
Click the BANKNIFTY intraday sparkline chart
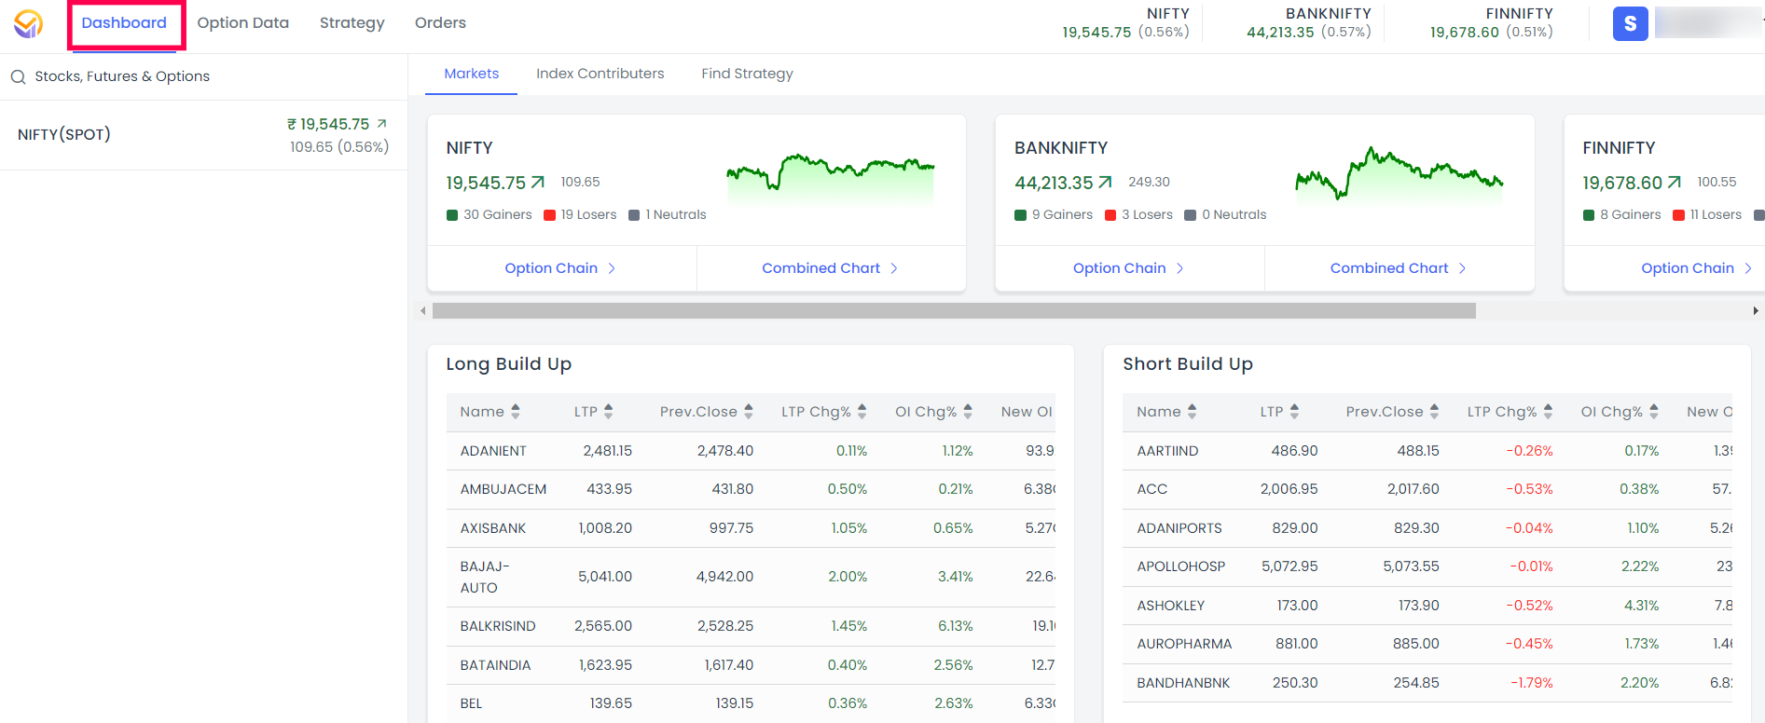coord(1399,176)
